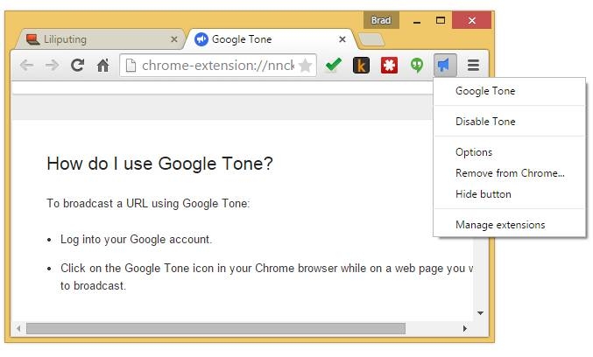Click the red asterisk LastPass extension icon
This screenshot has height=357, width=593.
pos(389,66)
